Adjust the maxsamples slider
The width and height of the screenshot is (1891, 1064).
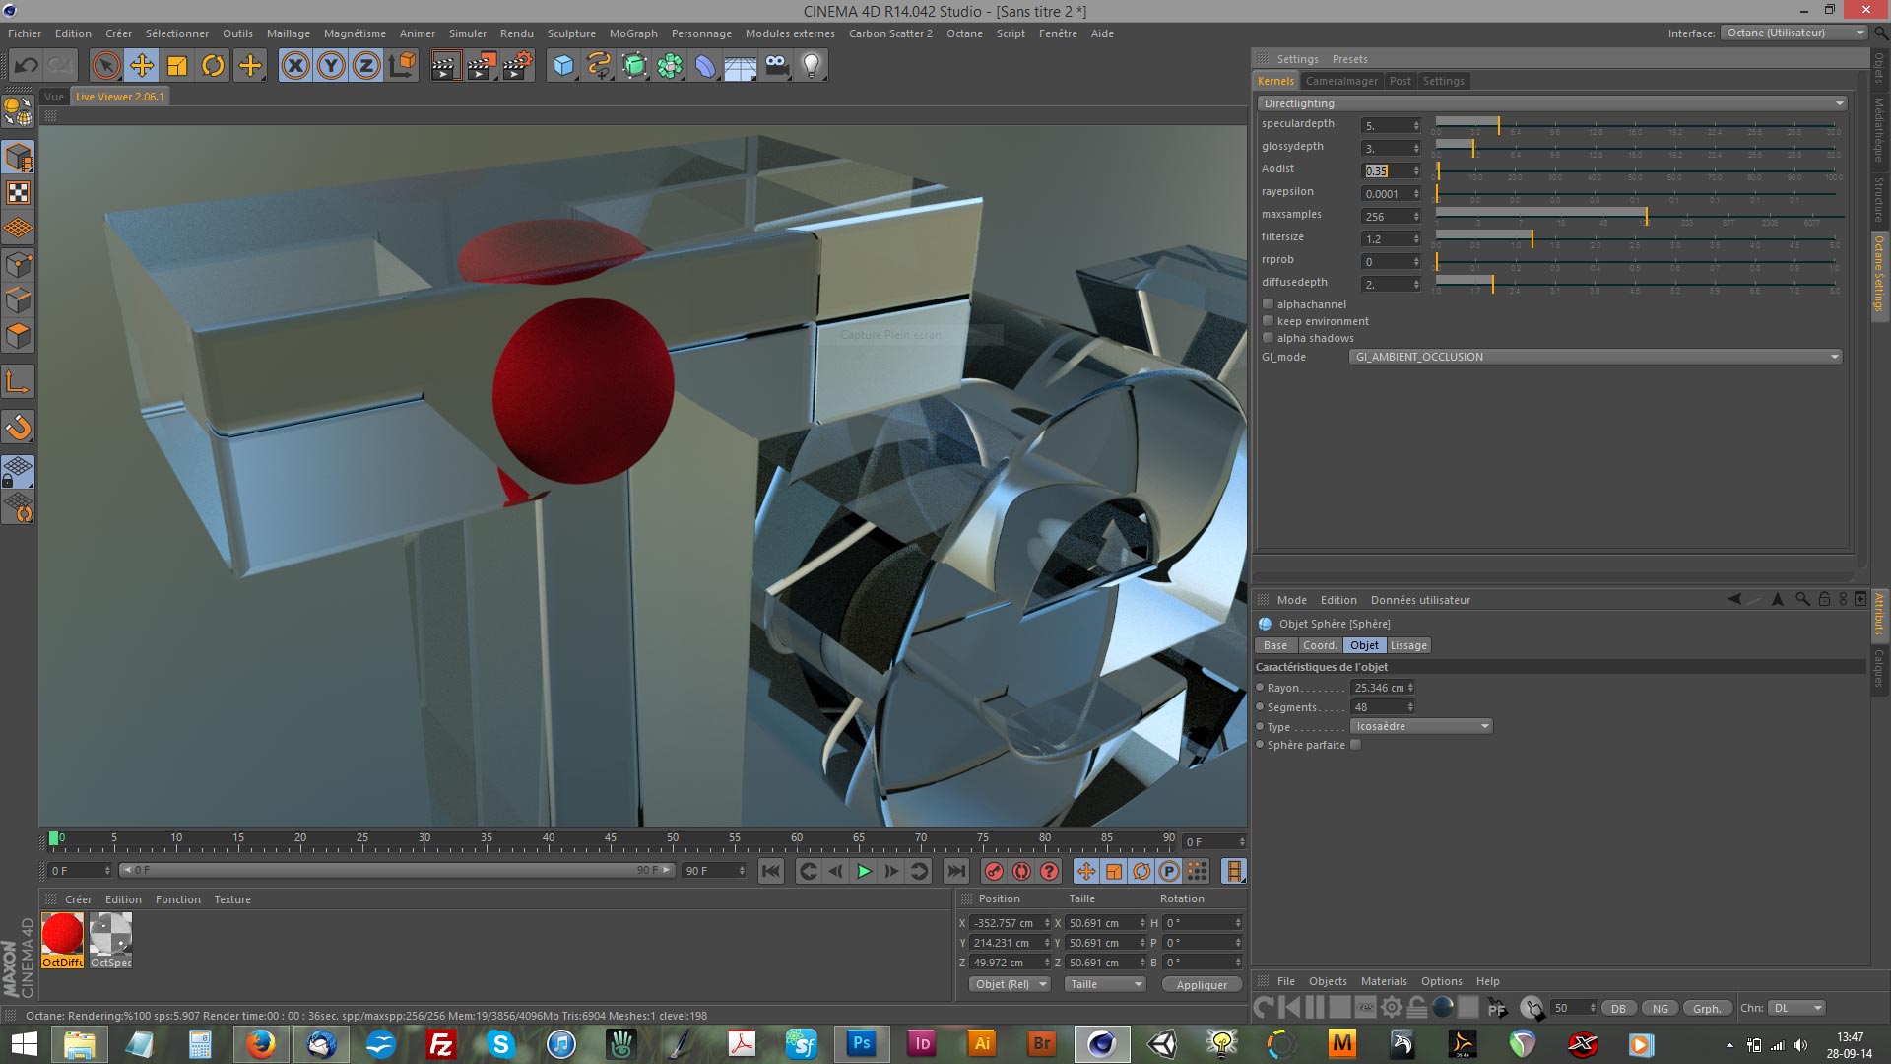click(x=1646, y=215)
